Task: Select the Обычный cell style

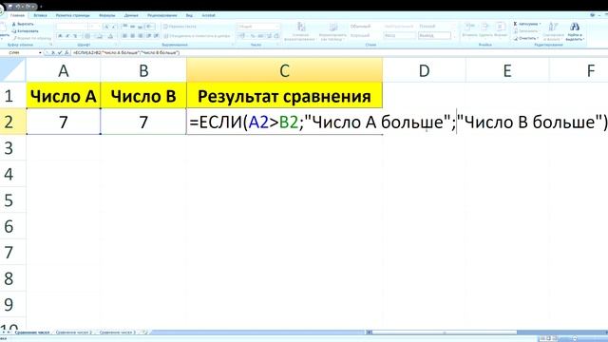Action: (360, 27)
